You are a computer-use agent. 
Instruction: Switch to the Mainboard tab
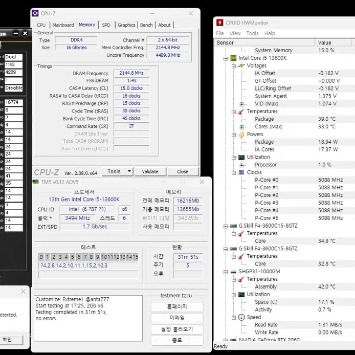click(63, 25)
